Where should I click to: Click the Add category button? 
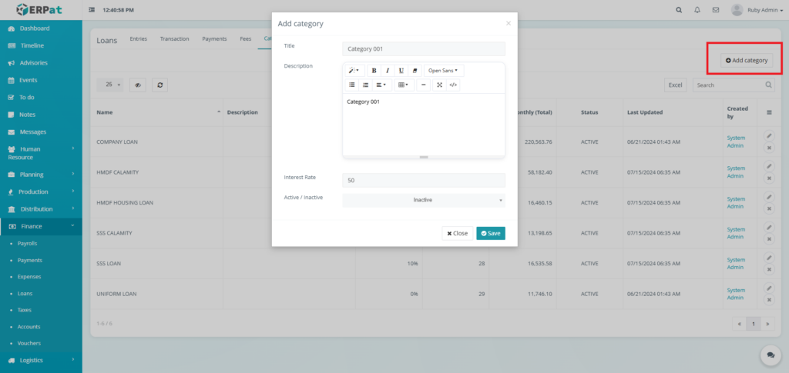pos(747,60)
